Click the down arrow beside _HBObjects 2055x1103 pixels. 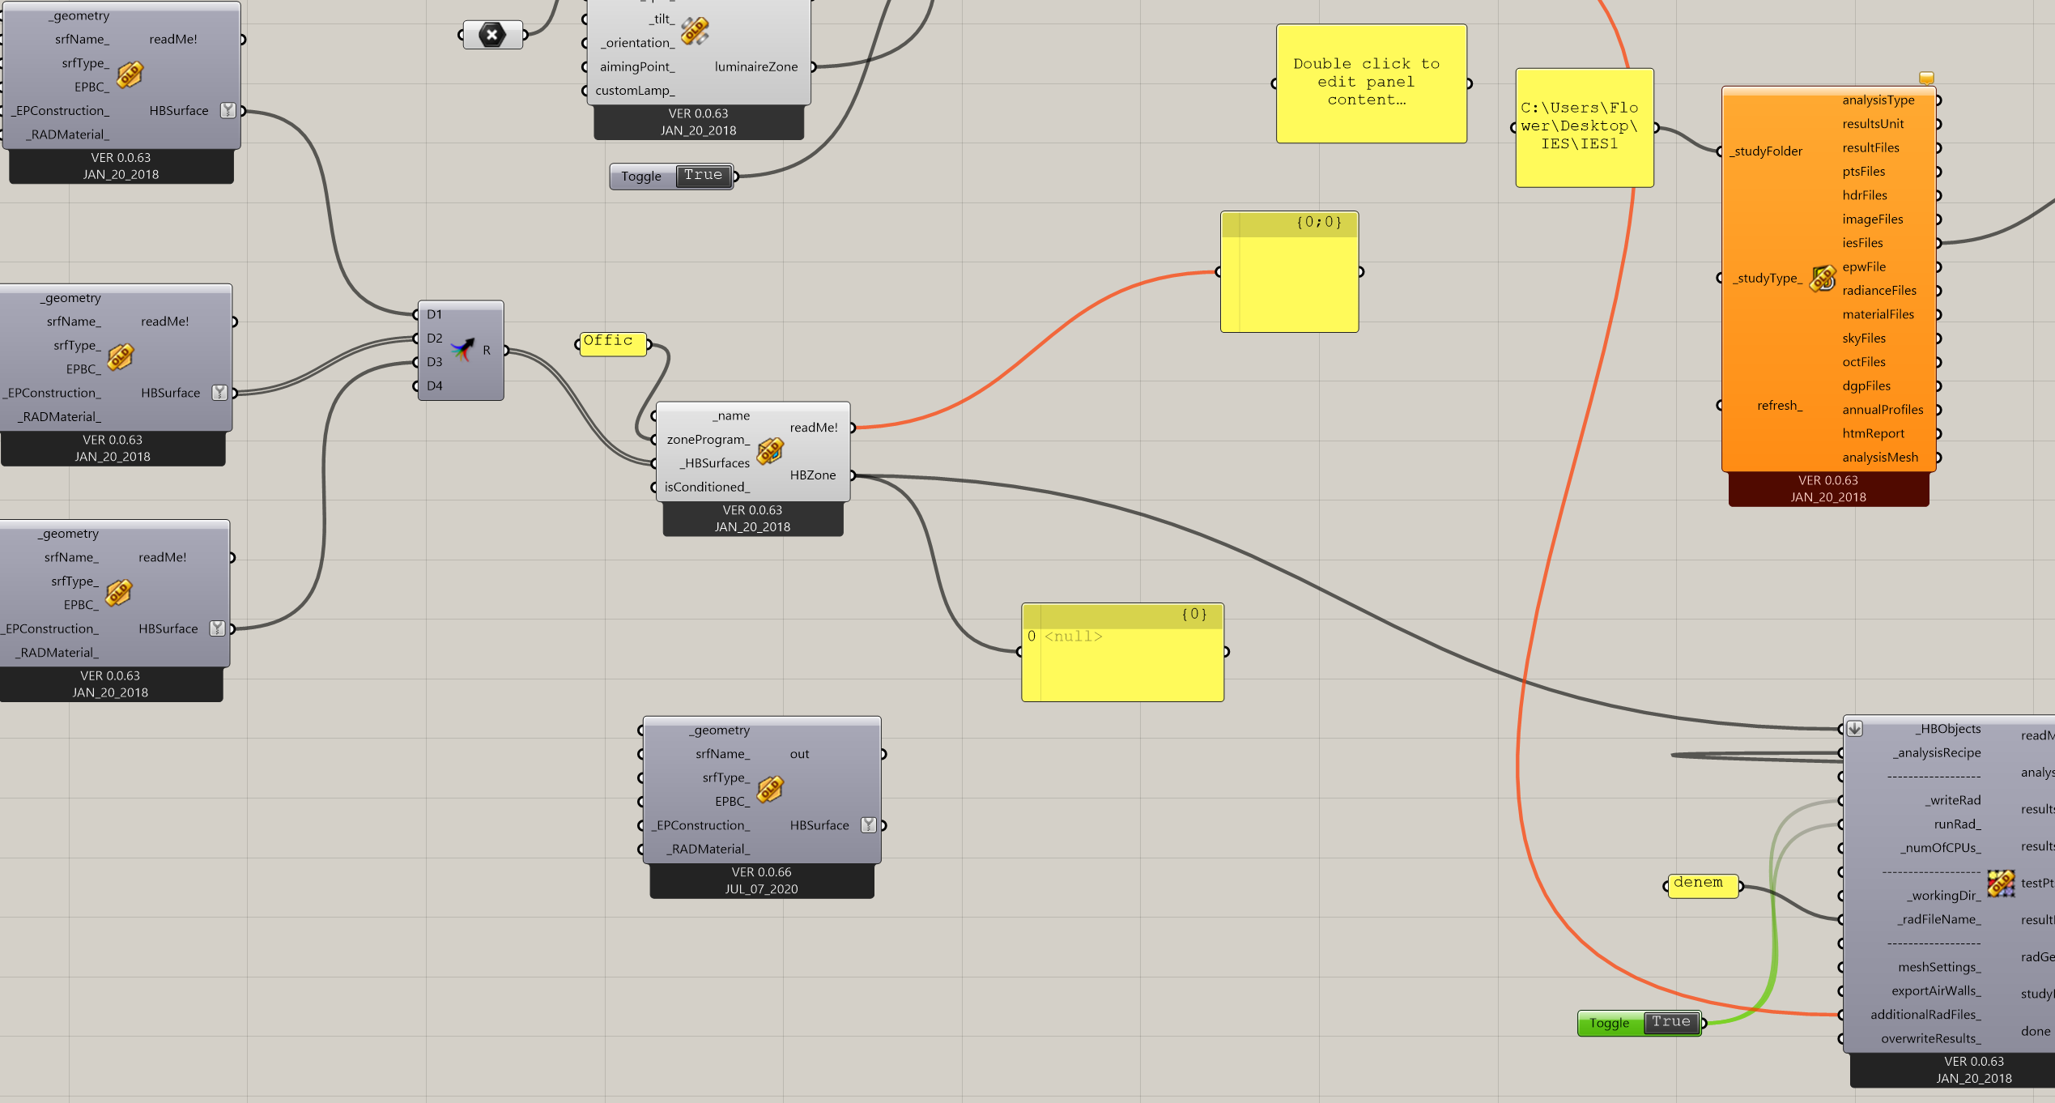coord(1855,729)
